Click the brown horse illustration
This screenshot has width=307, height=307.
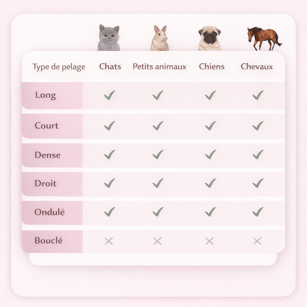point(264,39)
